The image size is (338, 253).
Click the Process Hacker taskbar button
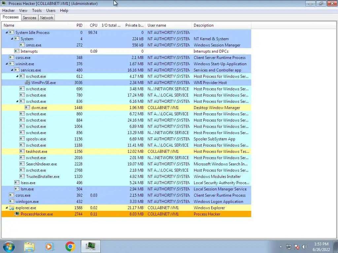coord(91,246)
